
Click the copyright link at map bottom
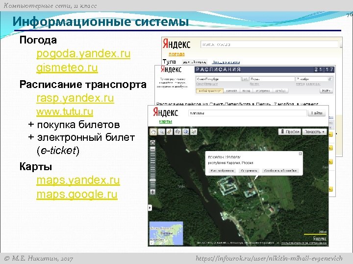click(304, 243)
